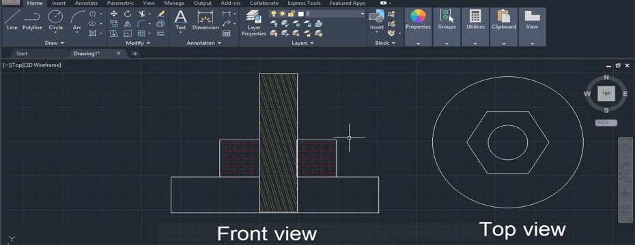Select the Stretch tool

114,33
